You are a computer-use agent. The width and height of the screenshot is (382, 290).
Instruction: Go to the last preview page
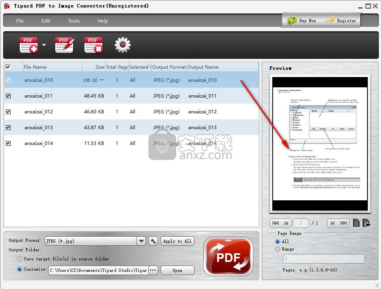344,223
